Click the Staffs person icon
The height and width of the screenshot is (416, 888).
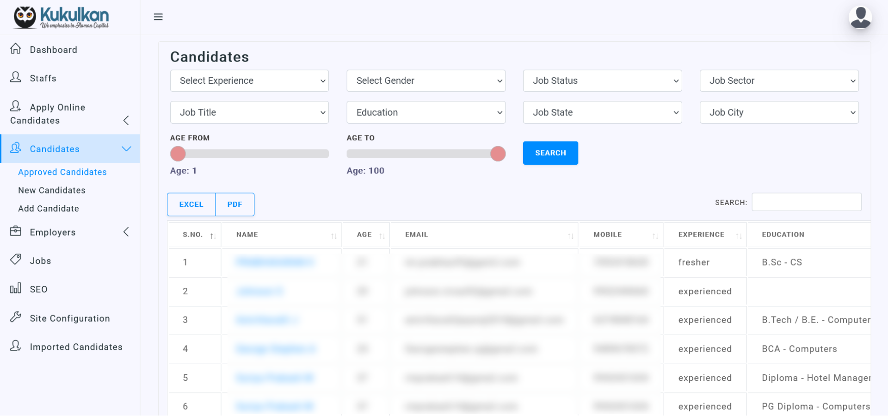16,77
